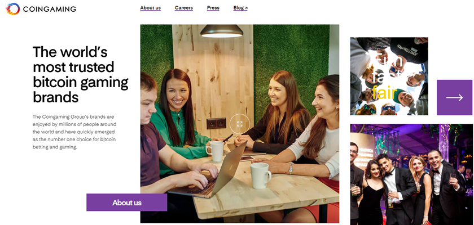474x225 pixels.
Task: Click the Coingaming Group's brands description paragraph
Action: 74,132
